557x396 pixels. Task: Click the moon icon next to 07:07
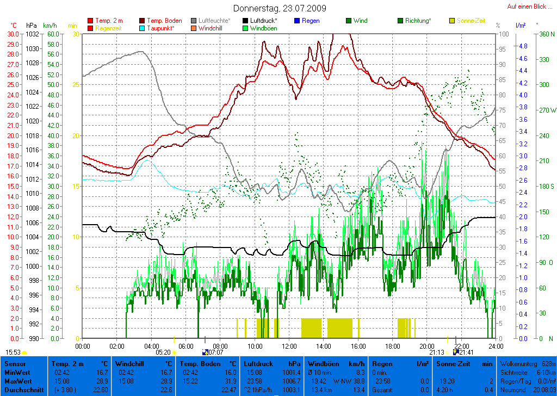[205, 352]
